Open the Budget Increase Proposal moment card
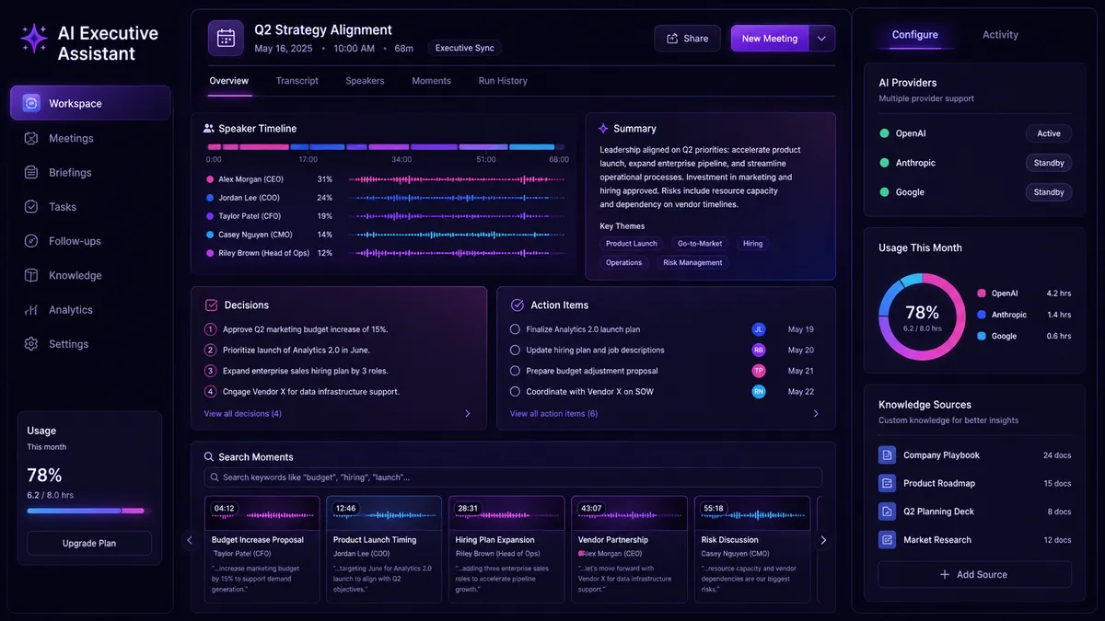Image resolution: width=1105 pixels, height=621 pixels. click(262, 549)
